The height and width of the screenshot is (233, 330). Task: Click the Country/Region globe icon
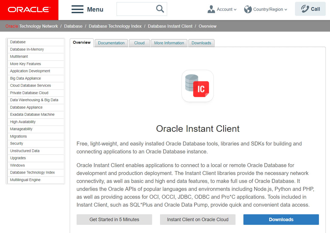click(x=248, y=9)
